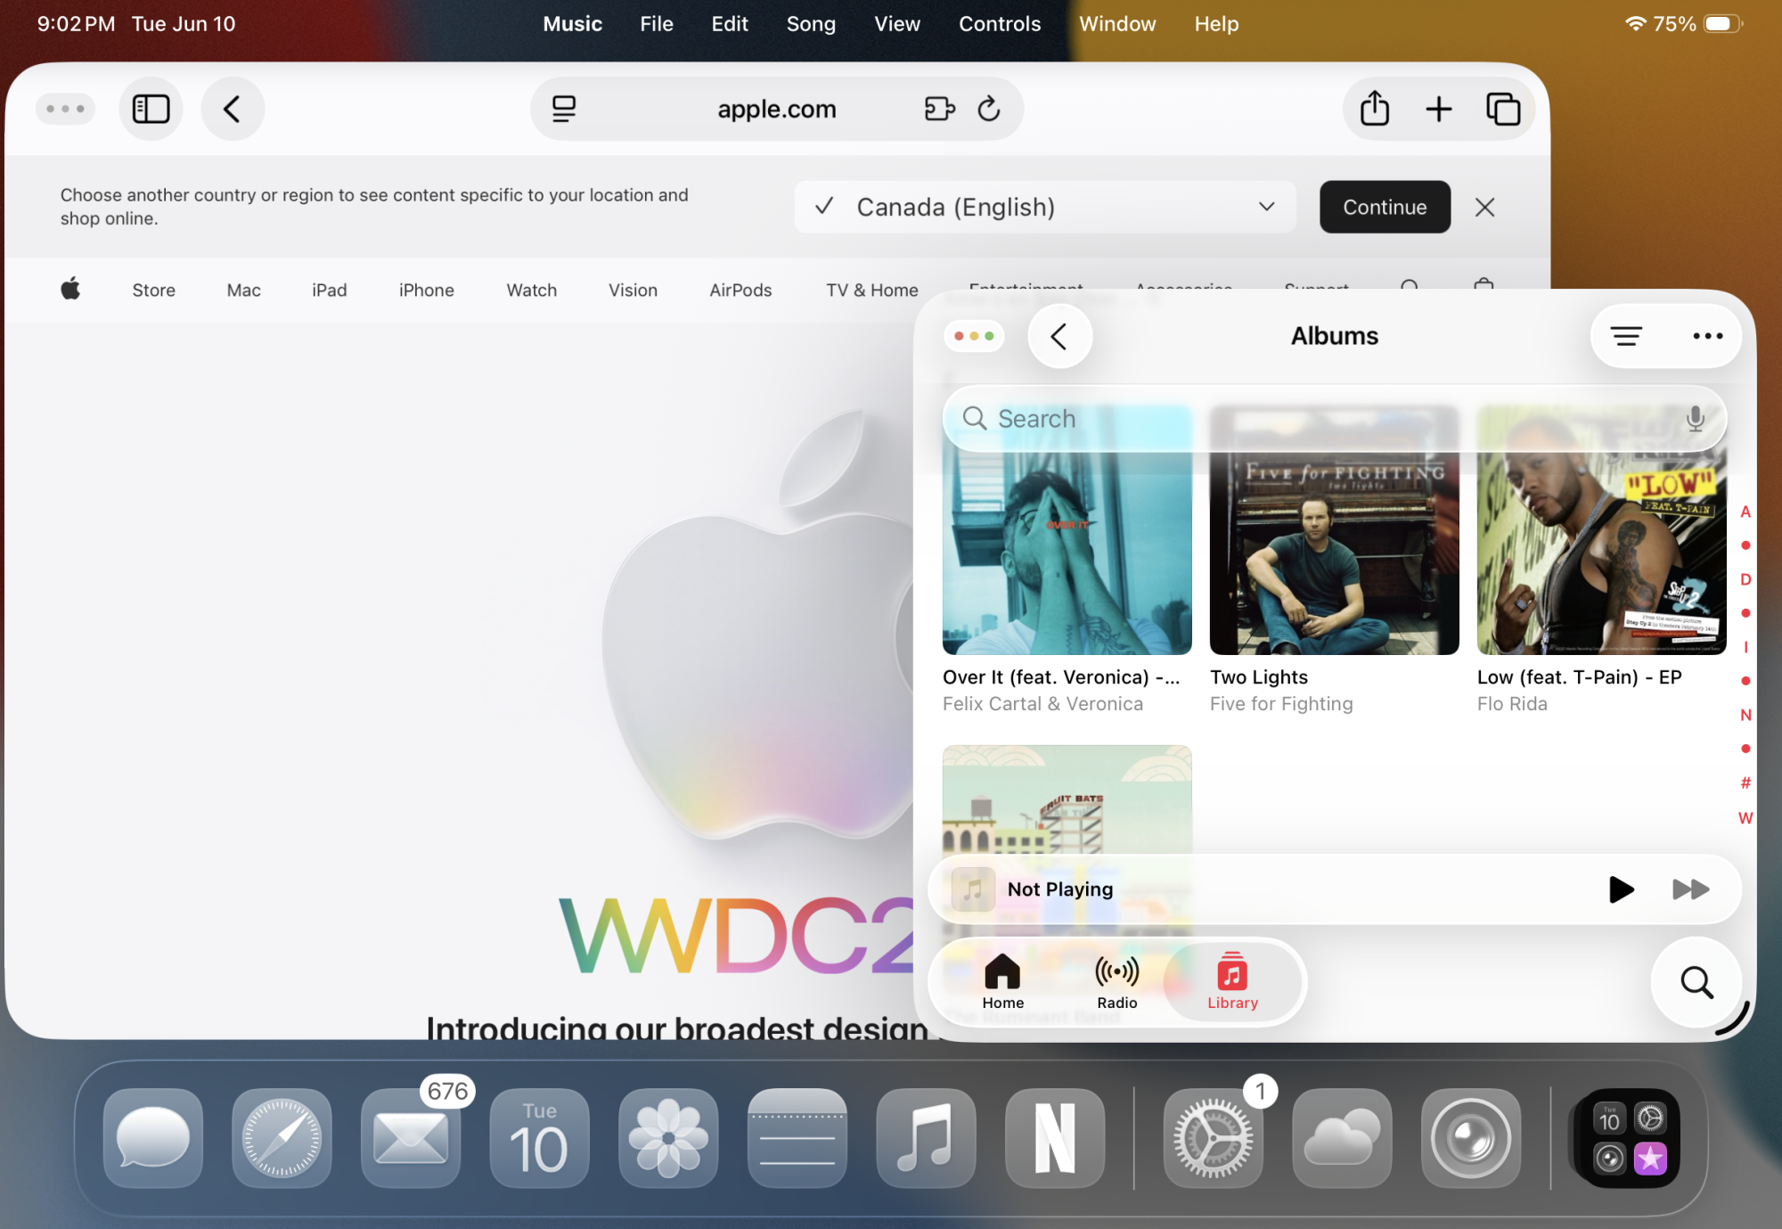Viewport: 1782px width, 1229px height.
Task: Tap the microphone in Music search
Action: point(1695,418)
